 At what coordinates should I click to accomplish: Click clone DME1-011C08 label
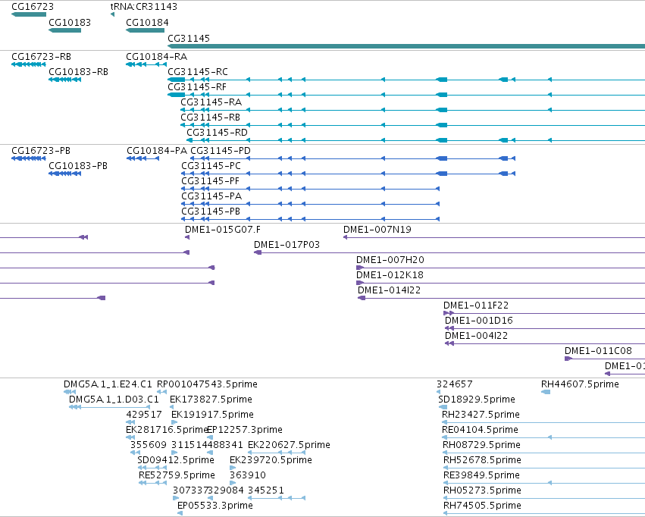tap(598, 351)
